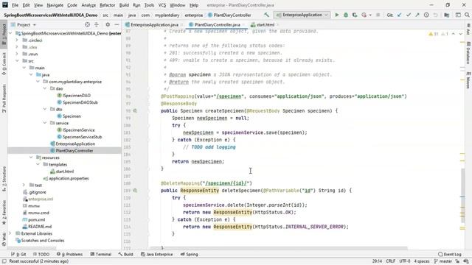This screenshot has width=472, height=265.
Task: Open the Terminal tool window
Action: (101, 254)
